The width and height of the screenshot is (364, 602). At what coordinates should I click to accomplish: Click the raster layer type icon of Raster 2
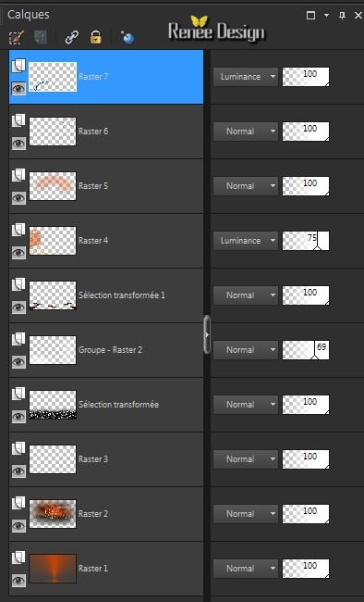point(18,503)
